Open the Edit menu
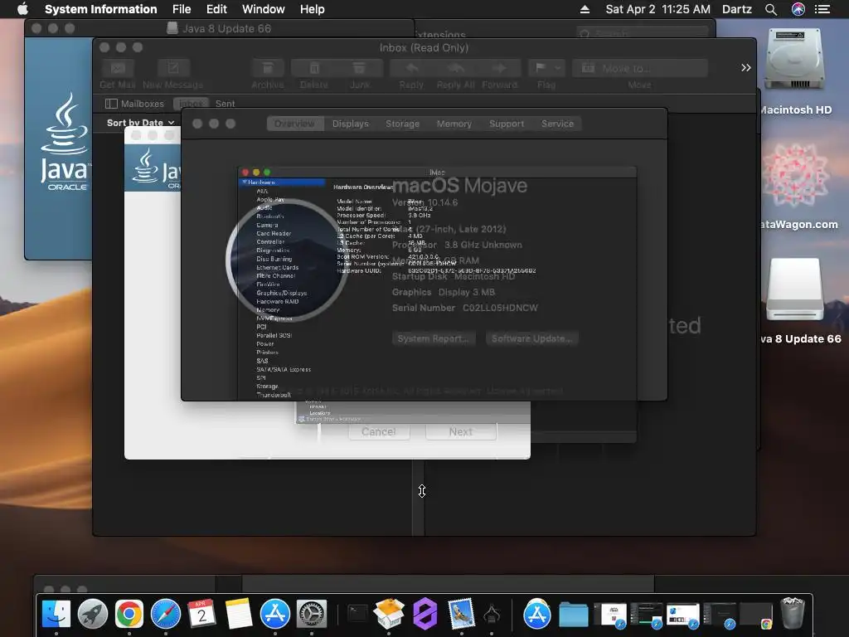 pos(216,9)
